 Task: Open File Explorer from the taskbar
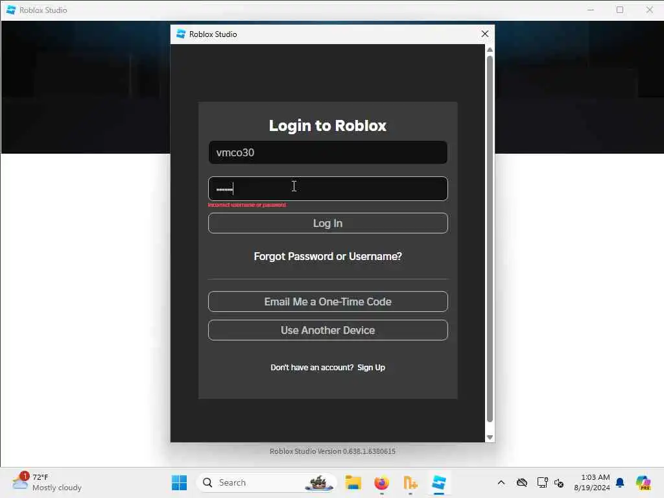point(353,482)
